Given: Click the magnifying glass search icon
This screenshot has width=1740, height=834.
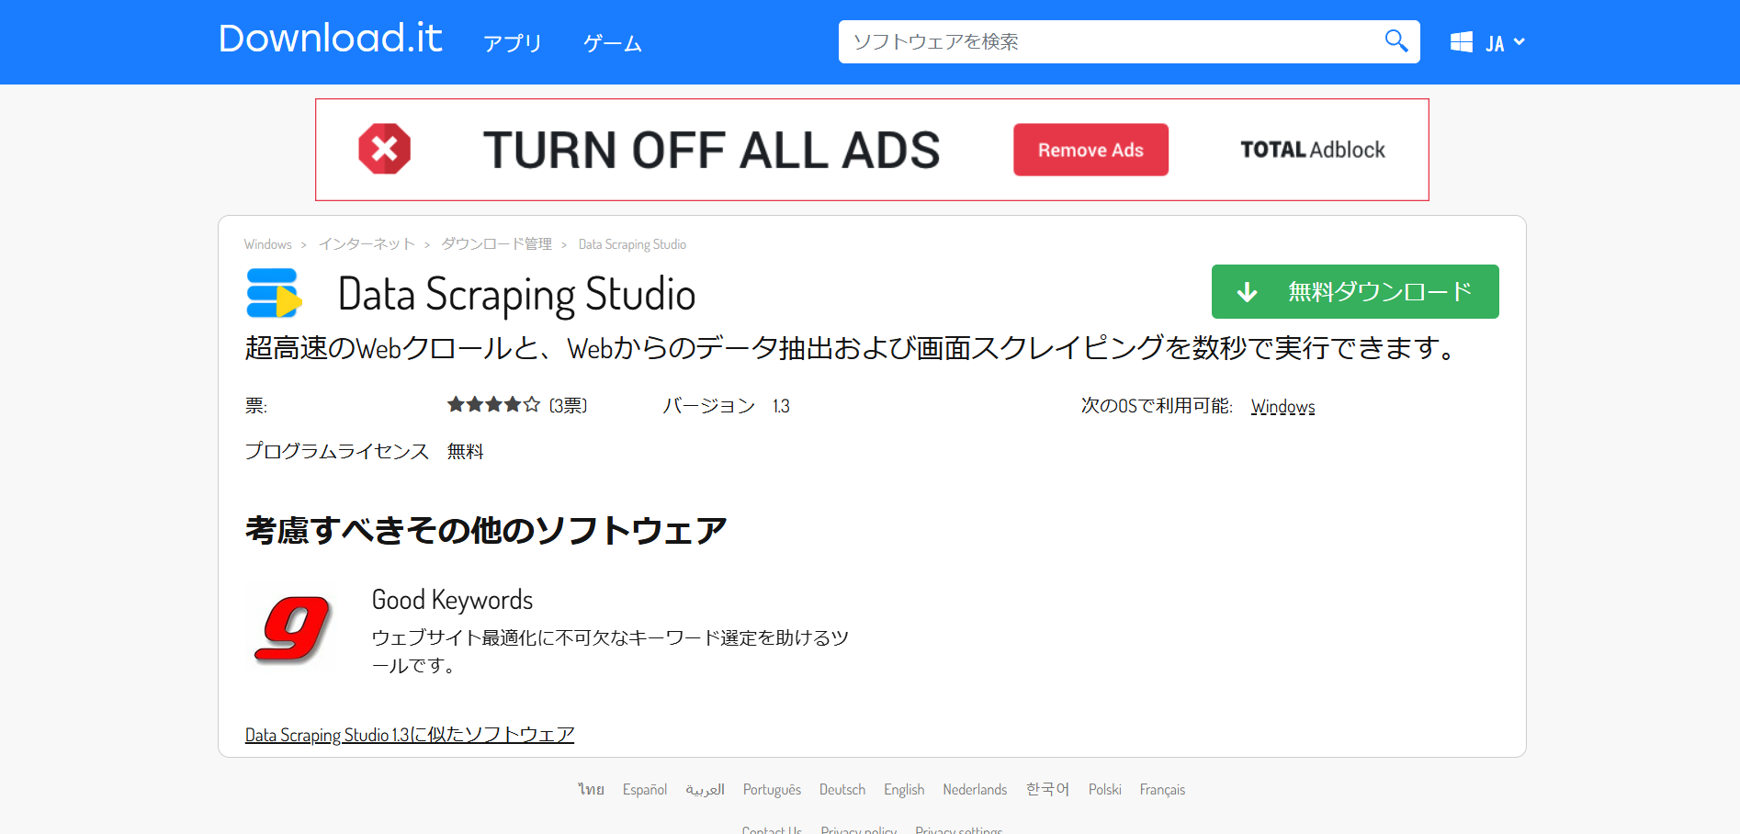Looking at the screenshot, I should 1395,40.
